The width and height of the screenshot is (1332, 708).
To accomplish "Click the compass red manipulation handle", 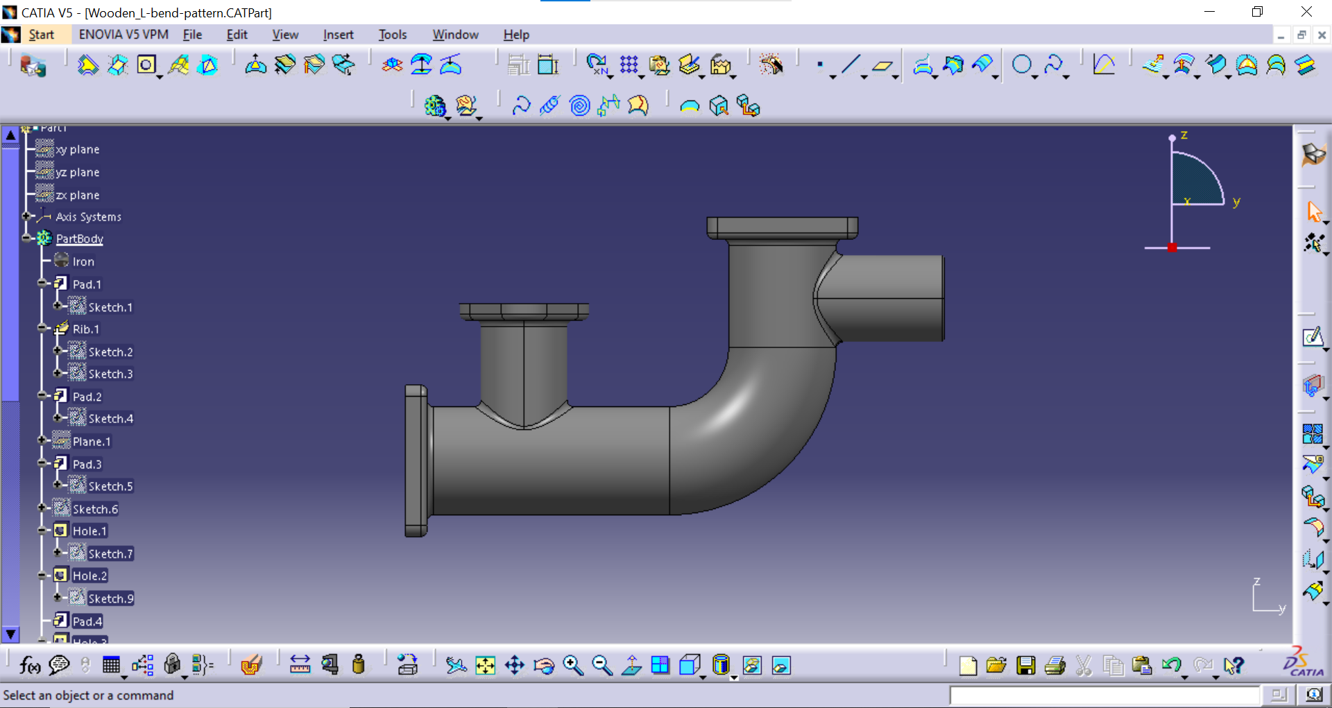I will point(1172,247).
